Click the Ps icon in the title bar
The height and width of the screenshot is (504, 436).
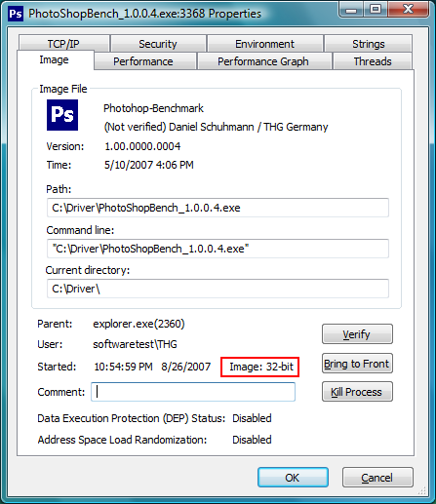click(x=16, y=14)
